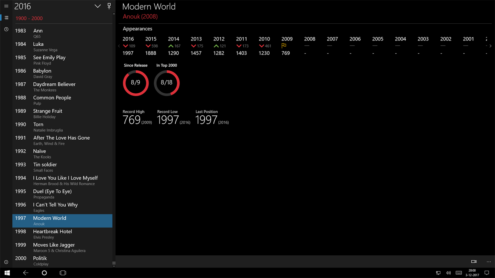Click the 2014 green up arrow indicator
Viewport: 495px width, 278px height.
(171, 46)
